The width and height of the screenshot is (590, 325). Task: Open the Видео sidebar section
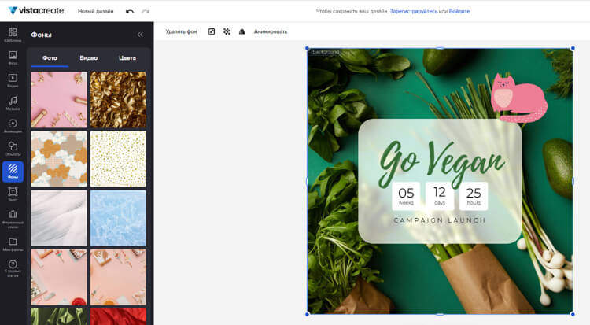pyautogui.click(x=13, y=80)
